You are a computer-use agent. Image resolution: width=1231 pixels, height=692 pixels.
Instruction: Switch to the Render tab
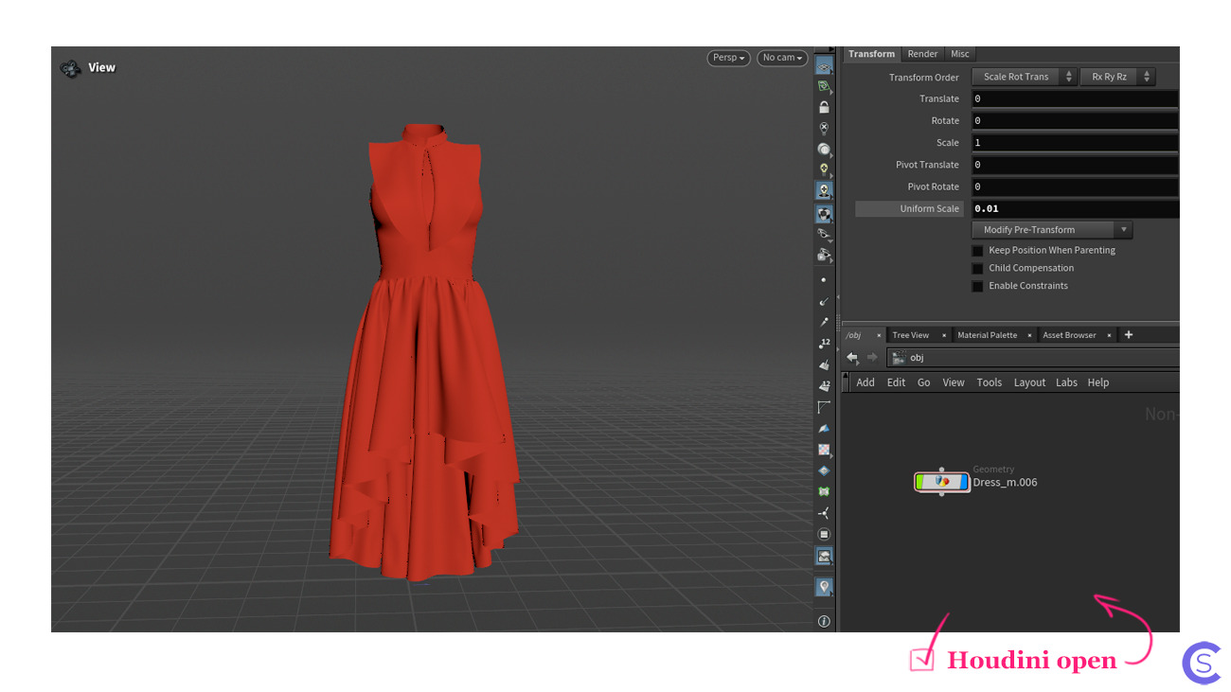[922, 54]
